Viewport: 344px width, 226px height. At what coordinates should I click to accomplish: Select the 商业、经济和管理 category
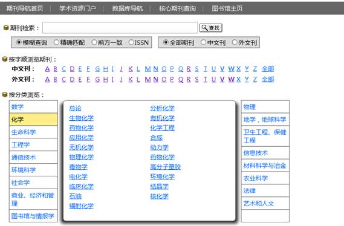[33, 199]
